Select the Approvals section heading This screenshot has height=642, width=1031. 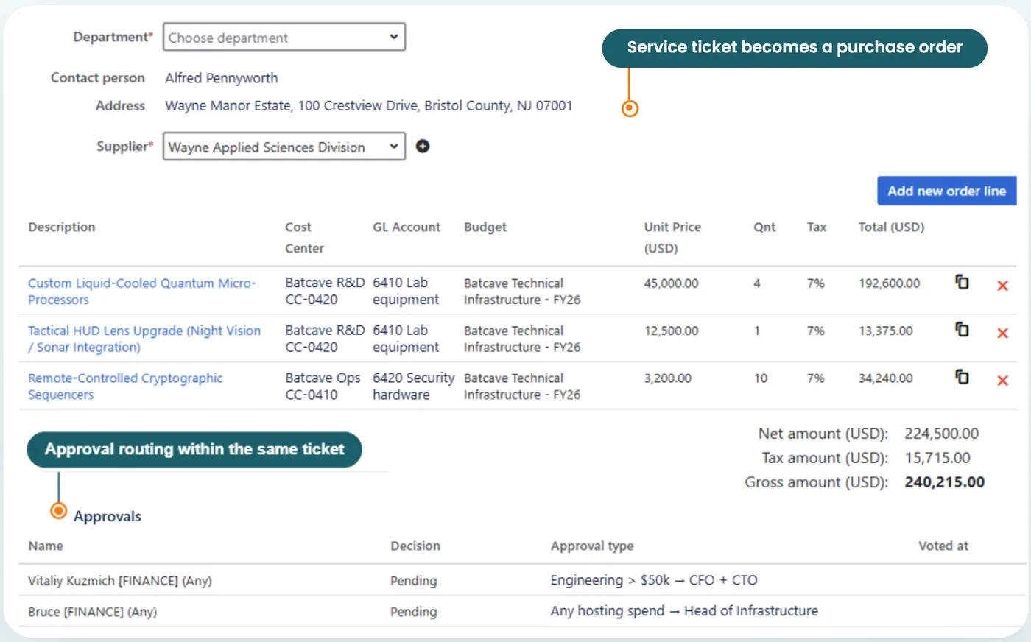(x=108, y=516)
